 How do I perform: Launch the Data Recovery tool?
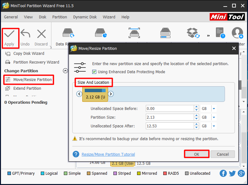coord(68,33)
